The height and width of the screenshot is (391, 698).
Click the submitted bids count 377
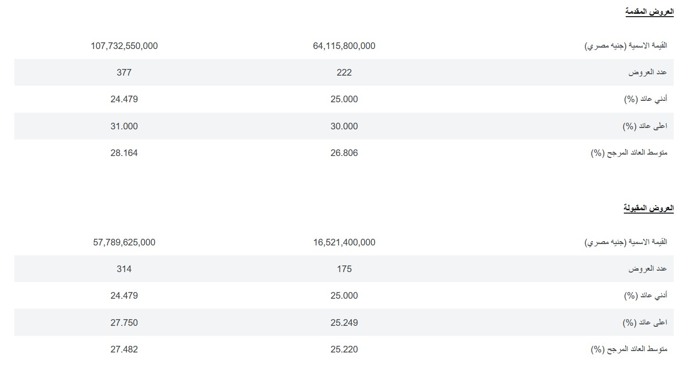point(124,73)
